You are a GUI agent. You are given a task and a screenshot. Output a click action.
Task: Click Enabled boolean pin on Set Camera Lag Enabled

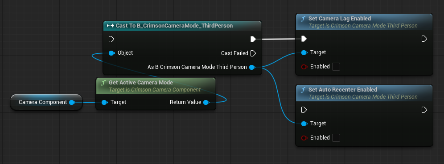(x=304, y=67)
